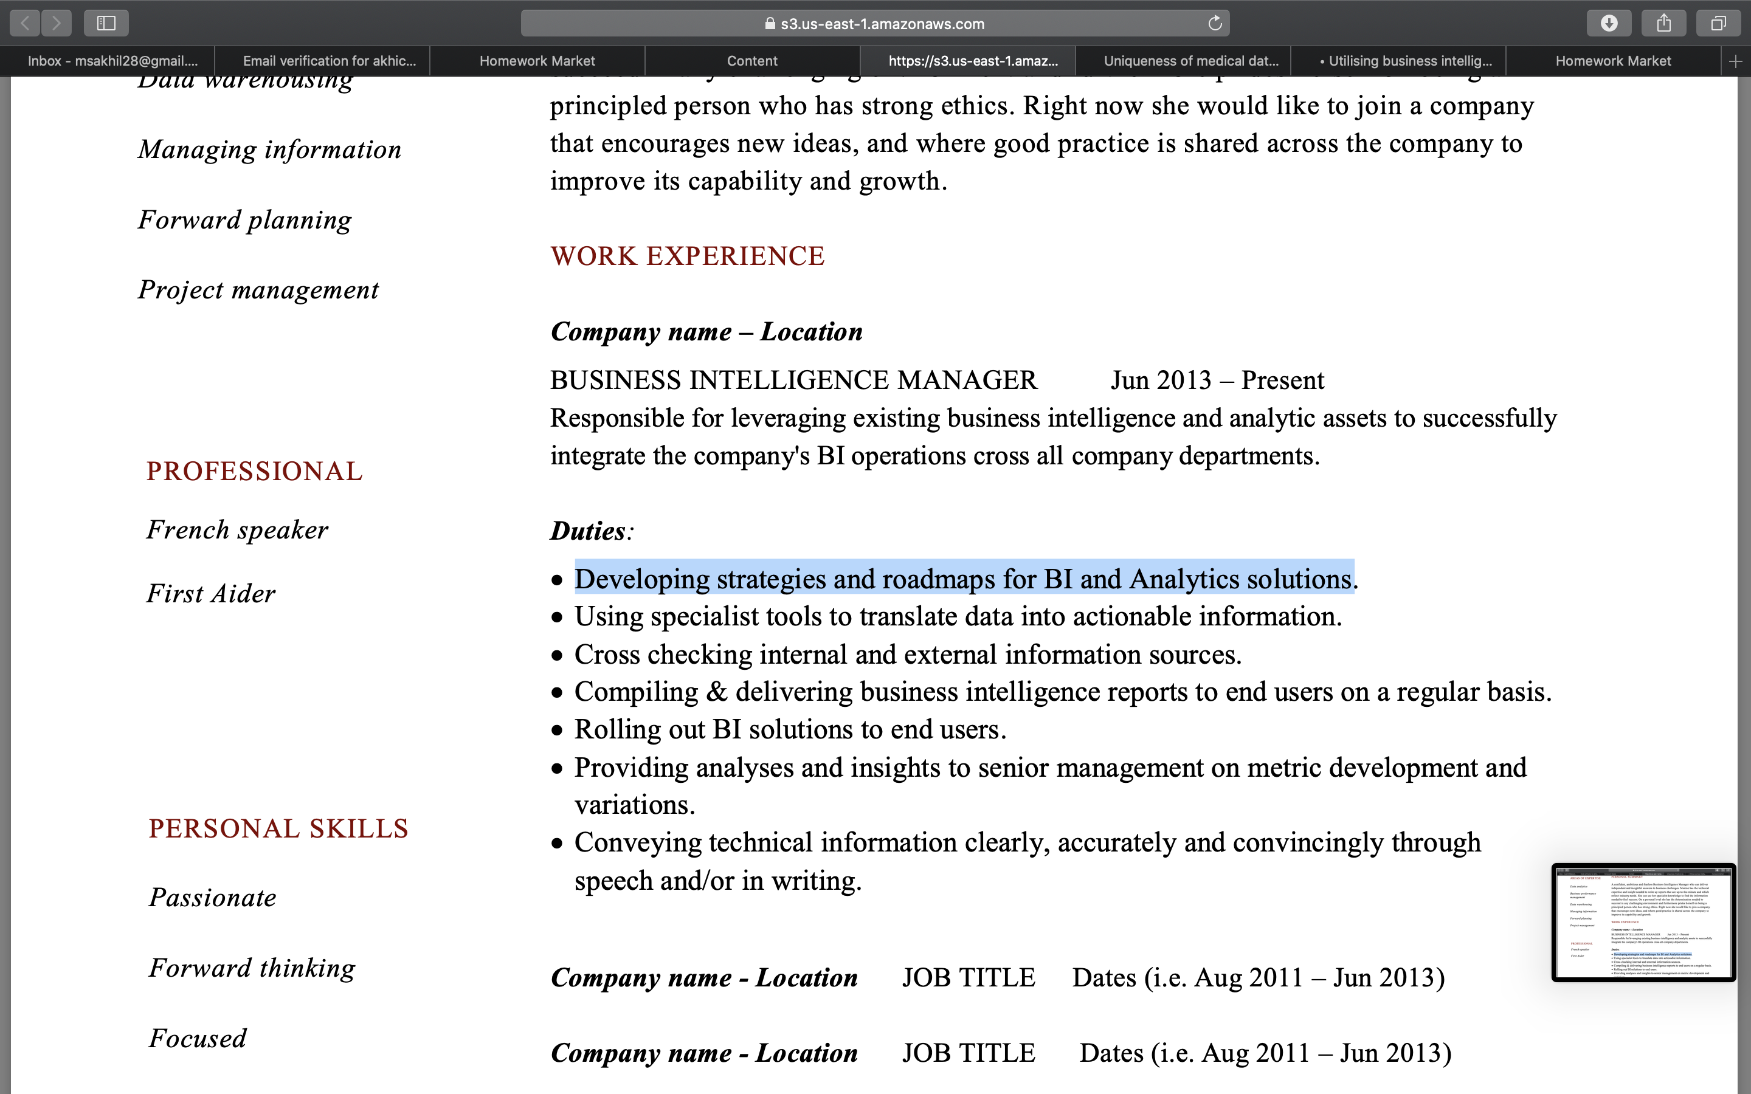
Task: Switch to the last Homework Market tab
Action: coord(1613,61)
